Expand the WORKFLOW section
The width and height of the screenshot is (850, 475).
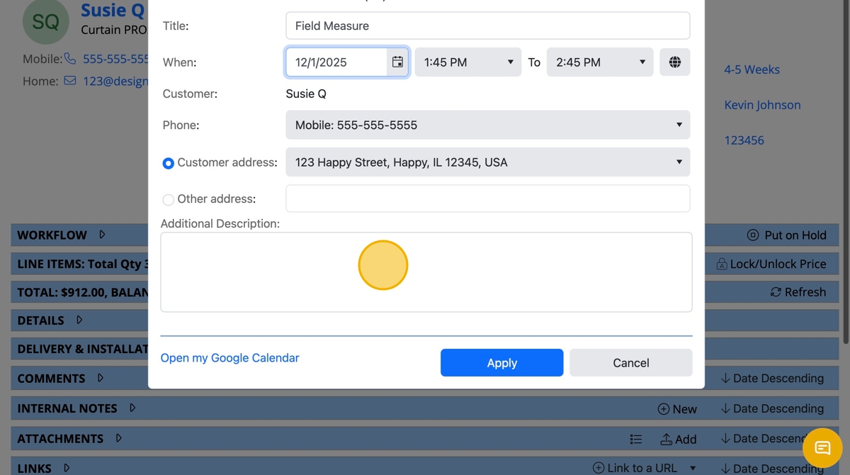(102, 235)
